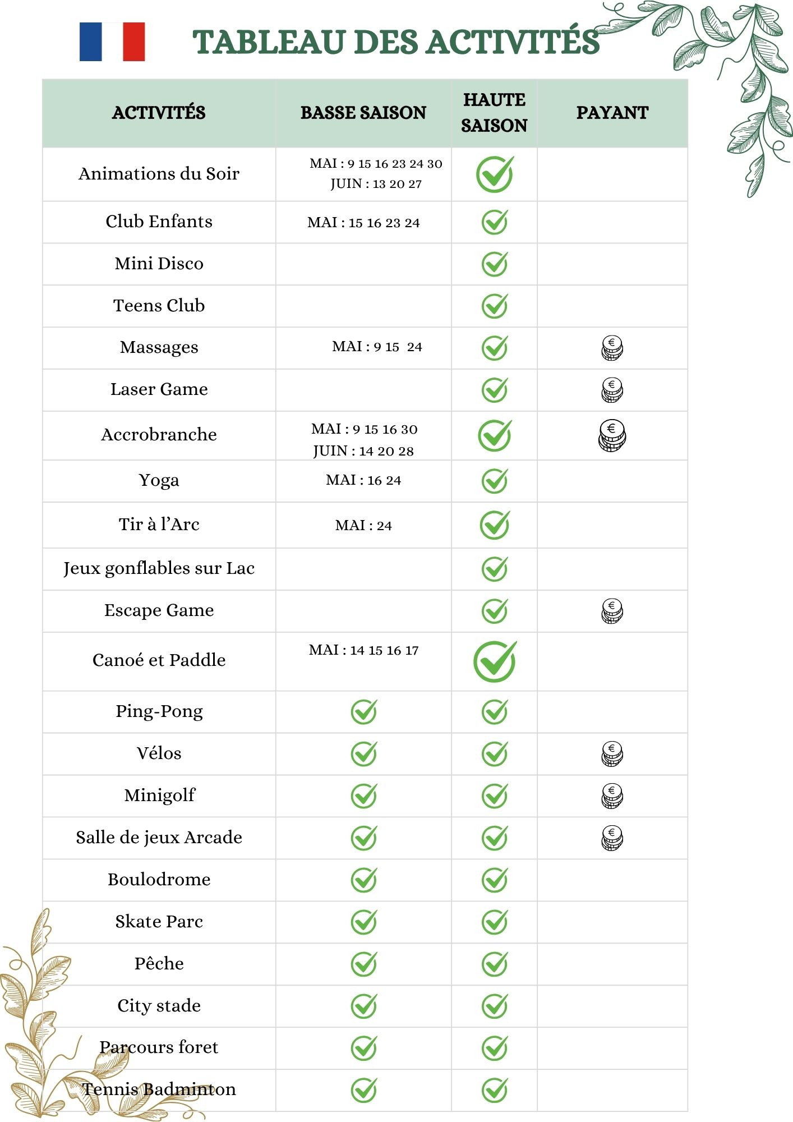Screen dimensions: 793x1122
Task: Click the French flag icon
Action: 112,42
